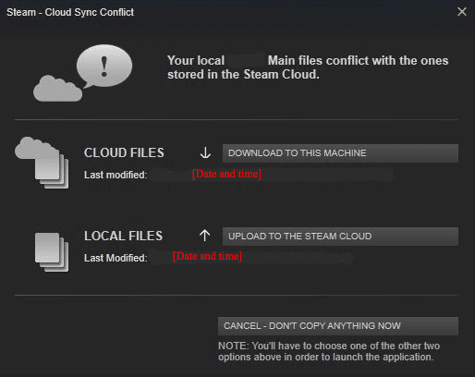Click Cancel - Don't Copy Anything Now
This screenshot has height=377, width=475.
click(x=338, y=326)
